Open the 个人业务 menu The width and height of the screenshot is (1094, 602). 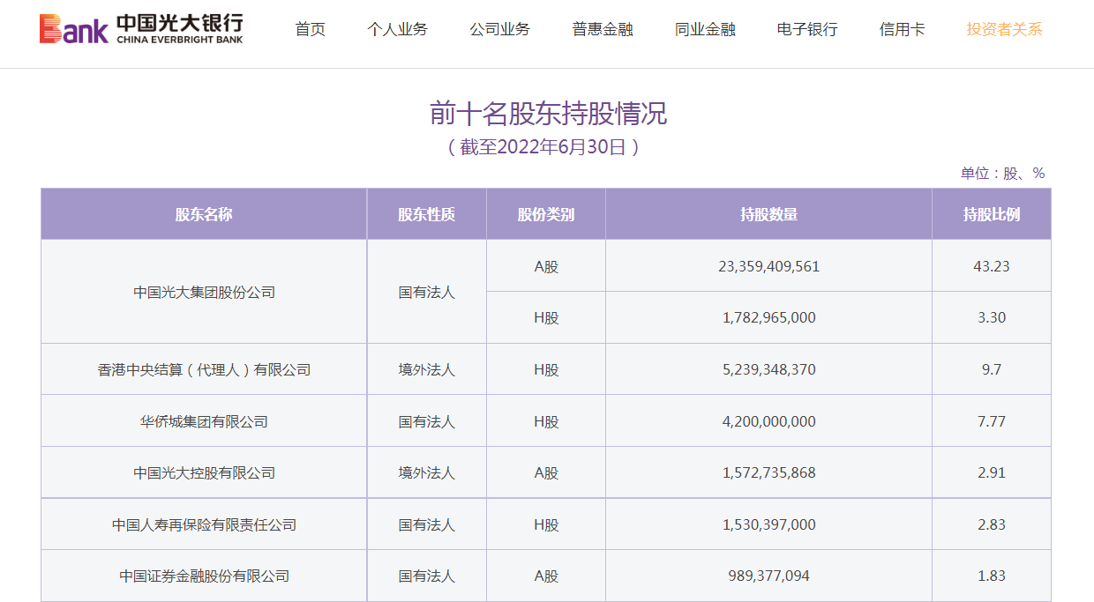397,29
